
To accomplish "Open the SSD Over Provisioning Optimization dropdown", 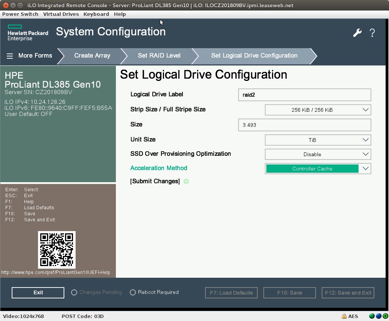I will pos(318,154).
